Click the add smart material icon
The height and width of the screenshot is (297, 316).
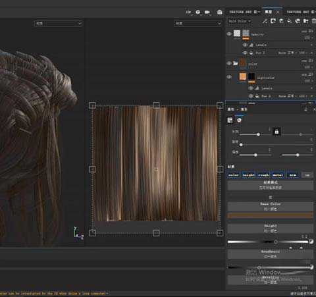tap(298, 21)
